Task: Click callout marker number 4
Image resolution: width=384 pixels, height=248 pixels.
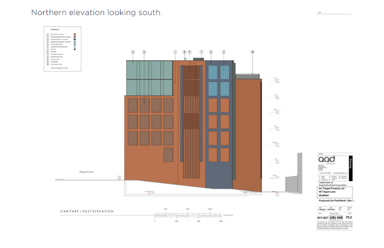Action: point(132,52)
